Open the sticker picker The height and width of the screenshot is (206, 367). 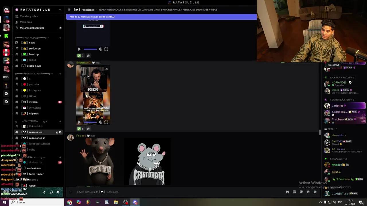(301, 192)
